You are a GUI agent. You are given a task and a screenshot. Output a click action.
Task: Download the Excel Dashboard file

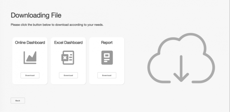(x=68, y=75)
